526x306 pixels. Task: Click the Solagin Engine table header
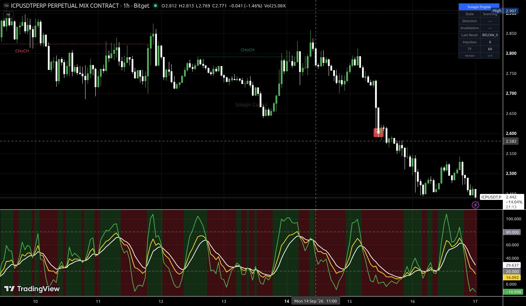479,7
